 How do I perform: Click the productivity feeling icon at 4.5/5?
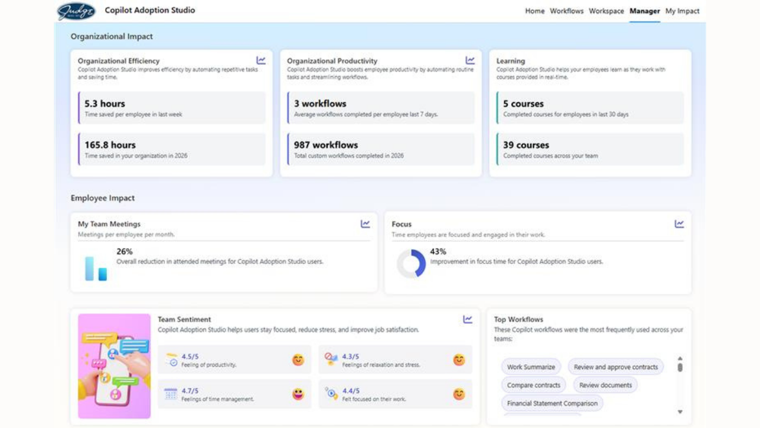click(172, 360)
